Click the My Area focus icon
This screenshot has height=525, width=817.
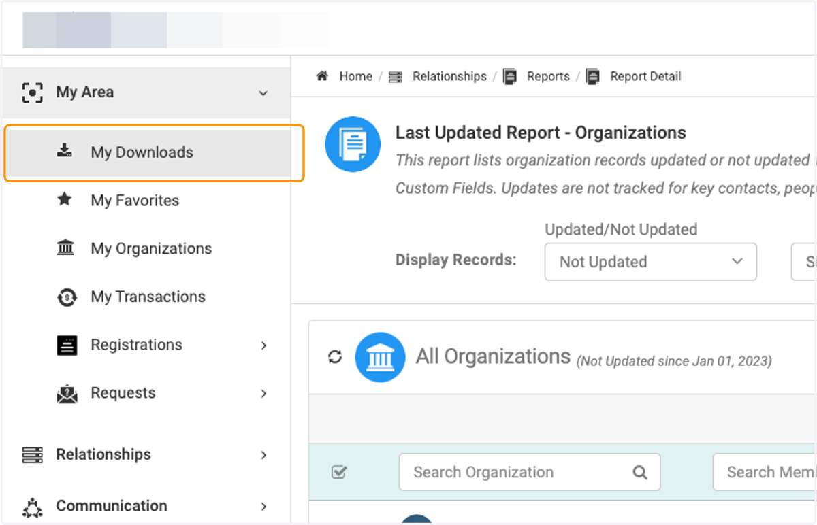pos(32,92)
